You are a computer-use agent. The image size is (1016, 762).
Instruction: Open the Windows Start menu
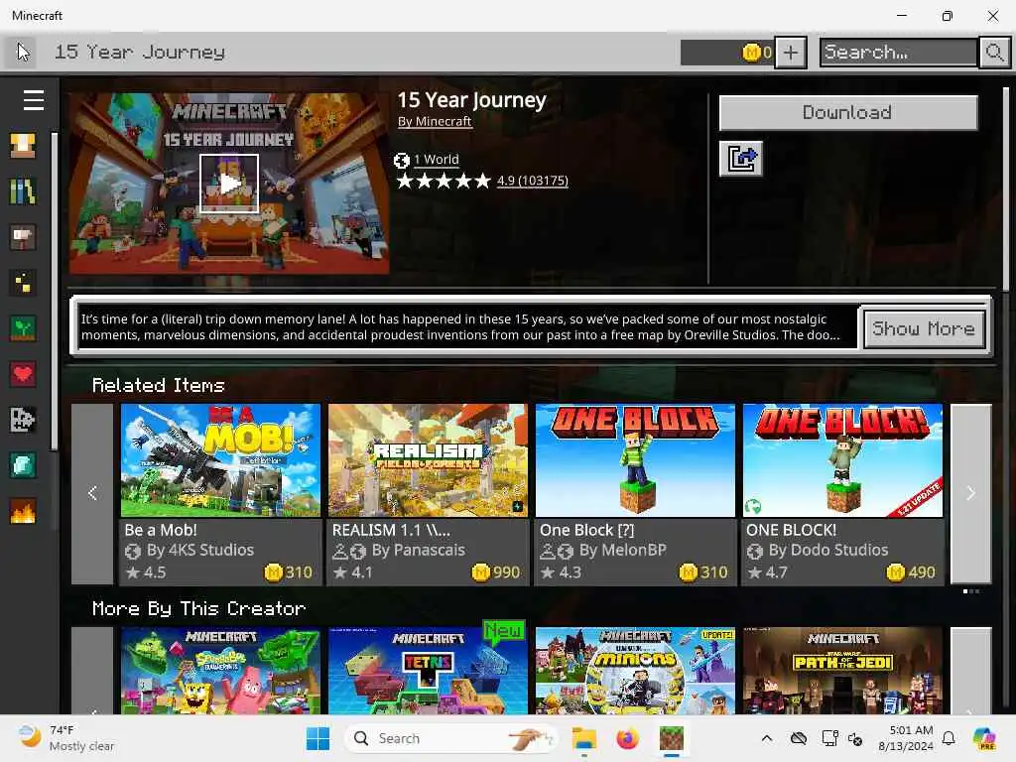click(317, 738)
